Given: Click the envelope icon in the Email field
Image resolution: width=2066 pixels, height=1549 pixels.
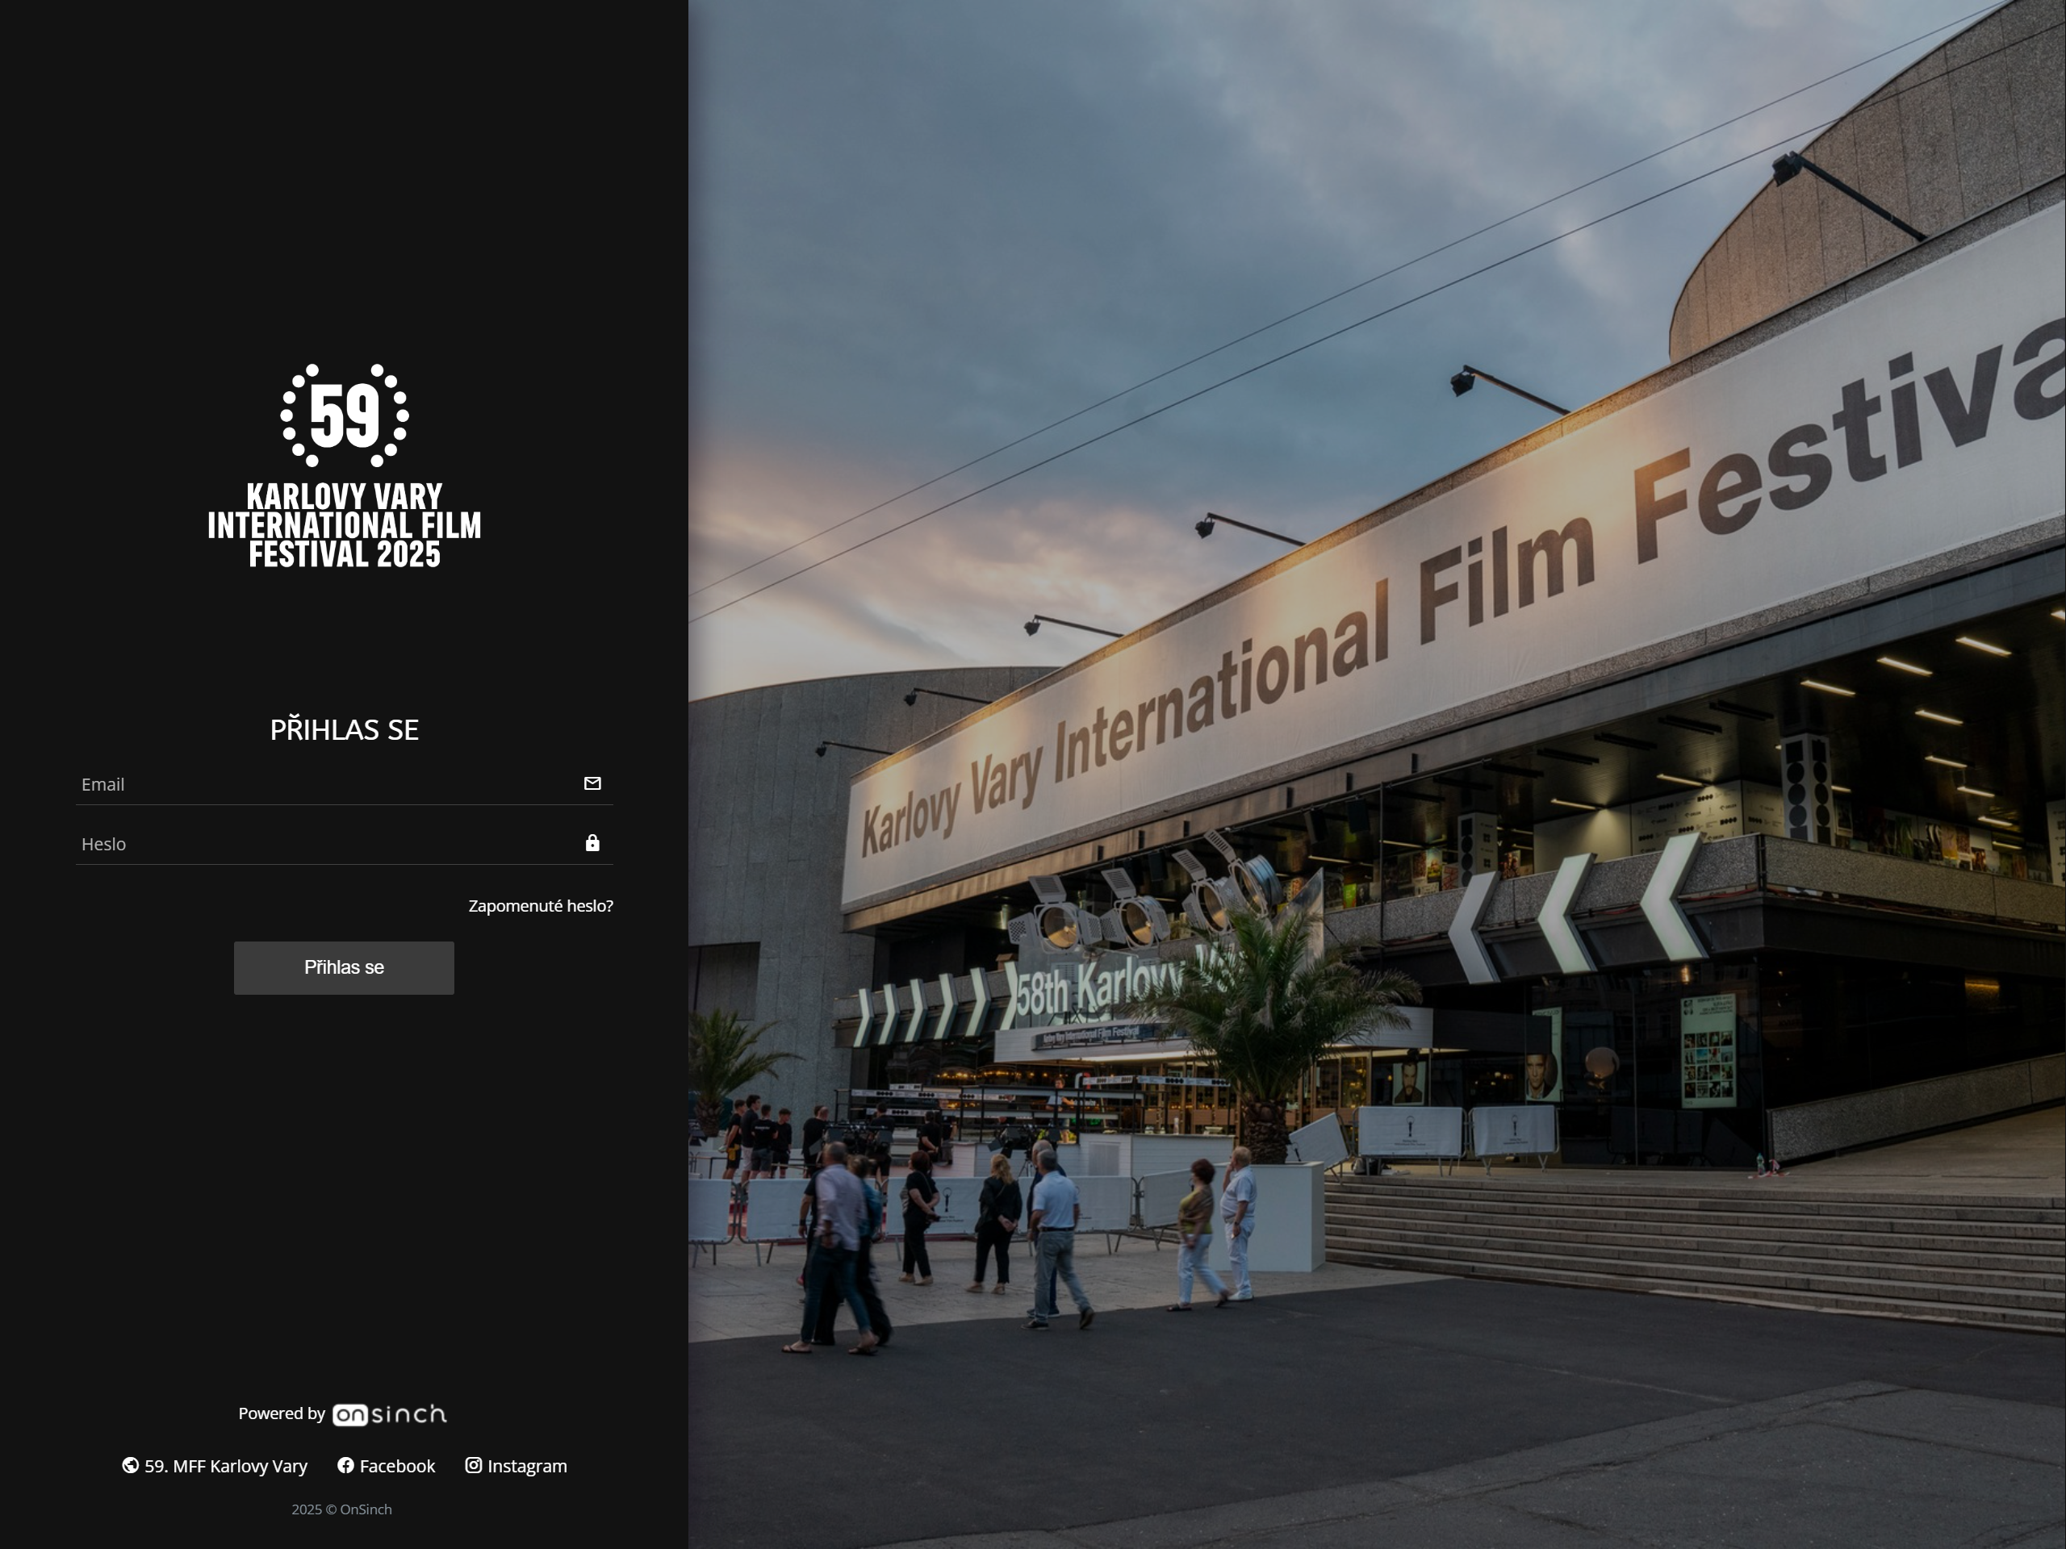Looking at the screenshot, I should tap(592, 783).
